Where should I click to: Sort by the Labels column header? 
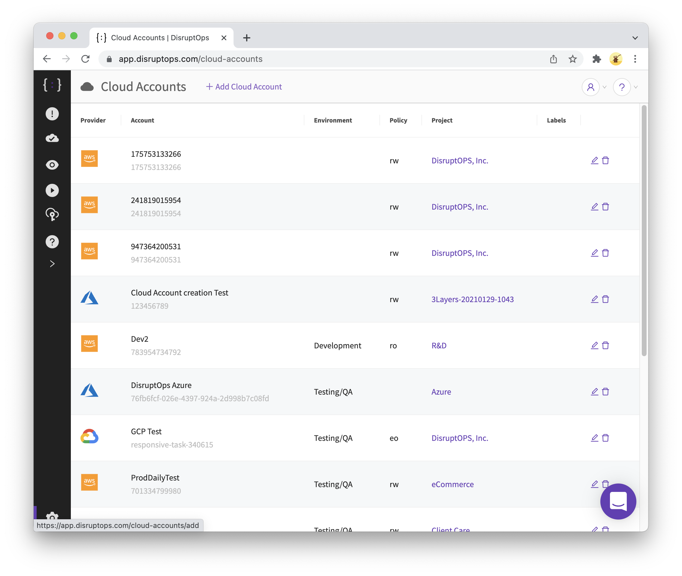pyautogui.click(x=556, y=120)
